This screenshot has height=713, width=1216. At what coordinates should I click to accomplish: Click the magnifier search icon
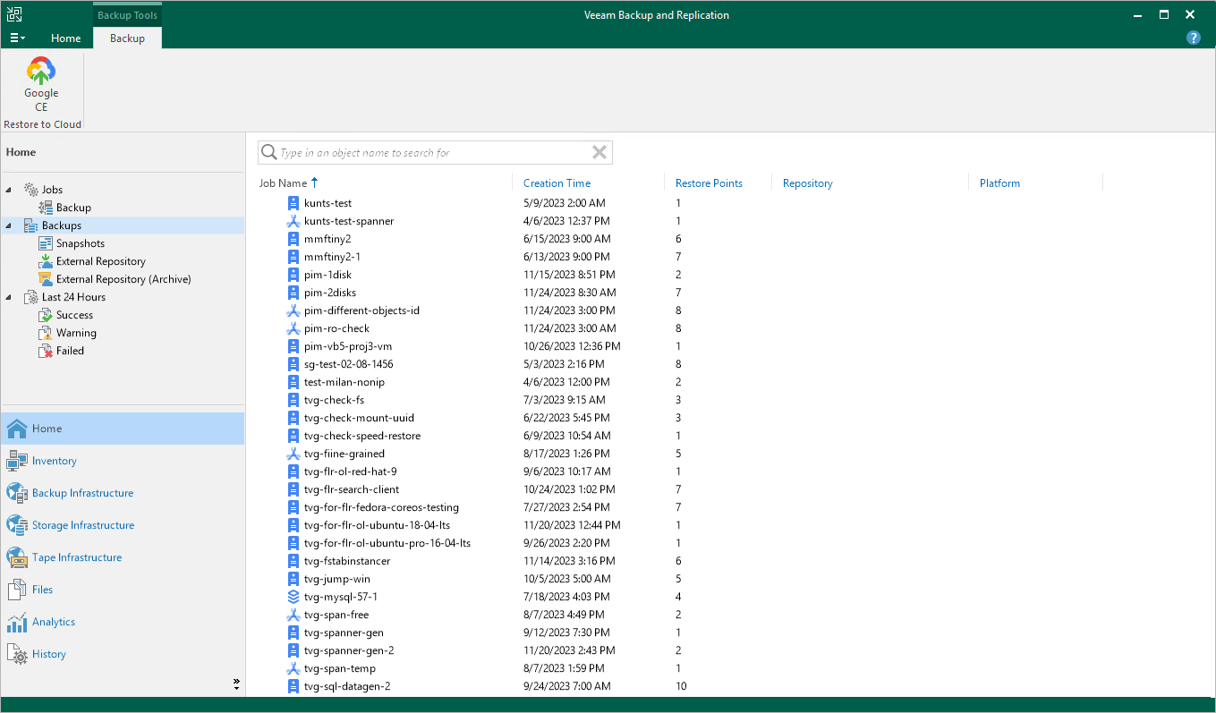[268, 153]
